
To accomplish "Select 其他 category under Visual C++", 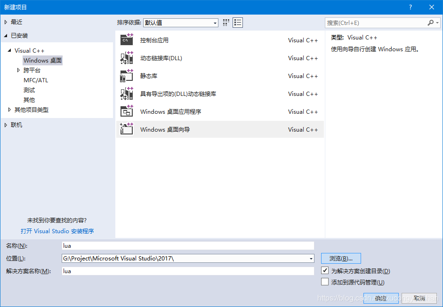I will click(29, 100).
